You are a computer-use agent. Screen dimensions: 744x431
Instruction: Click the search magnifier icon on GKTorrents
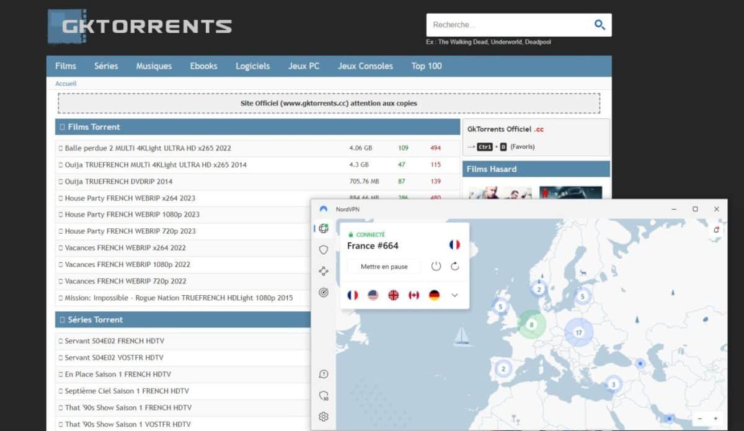(600, 25)
